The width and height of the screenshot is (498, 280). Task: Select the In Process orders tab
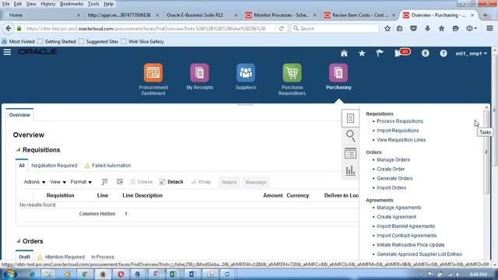coord(103,257)
